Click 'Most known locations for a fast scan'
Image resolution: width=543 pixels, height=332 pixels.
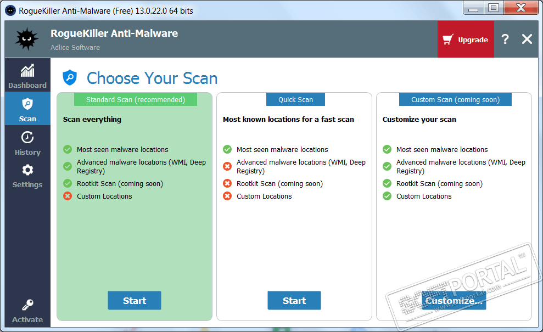[288, 120]
